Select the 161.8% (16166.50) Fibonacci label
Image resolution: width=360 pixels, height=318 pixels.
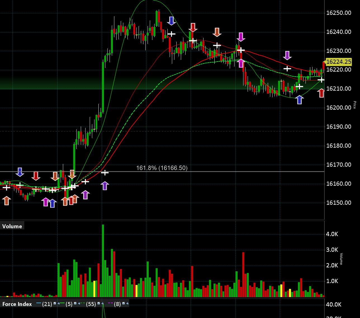pyautogui.click(x=162, y=168)
